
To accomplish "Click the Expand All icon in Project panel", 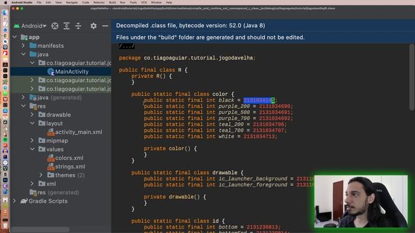I will pyautogui.click(x=66, y=26).
